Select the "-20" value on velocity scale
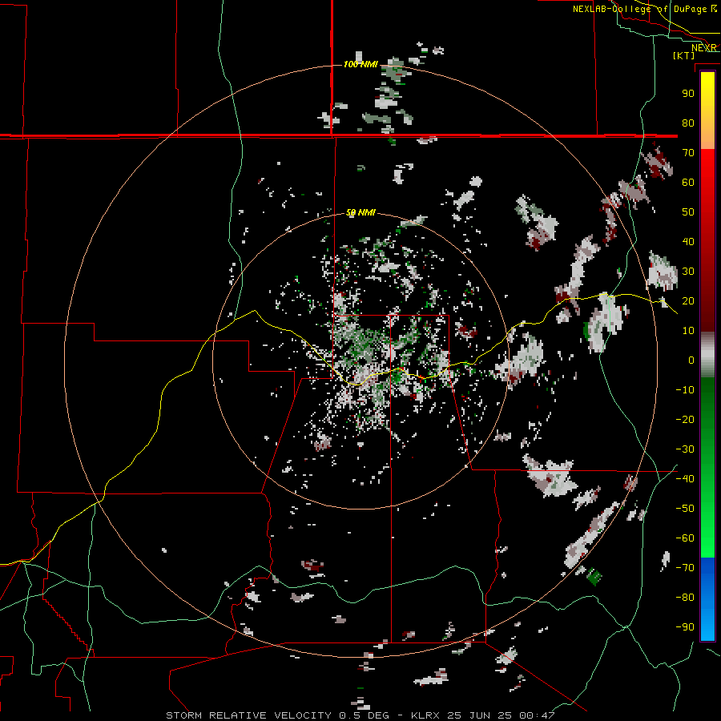Screen dimensions: 721x721 point(685,419)
